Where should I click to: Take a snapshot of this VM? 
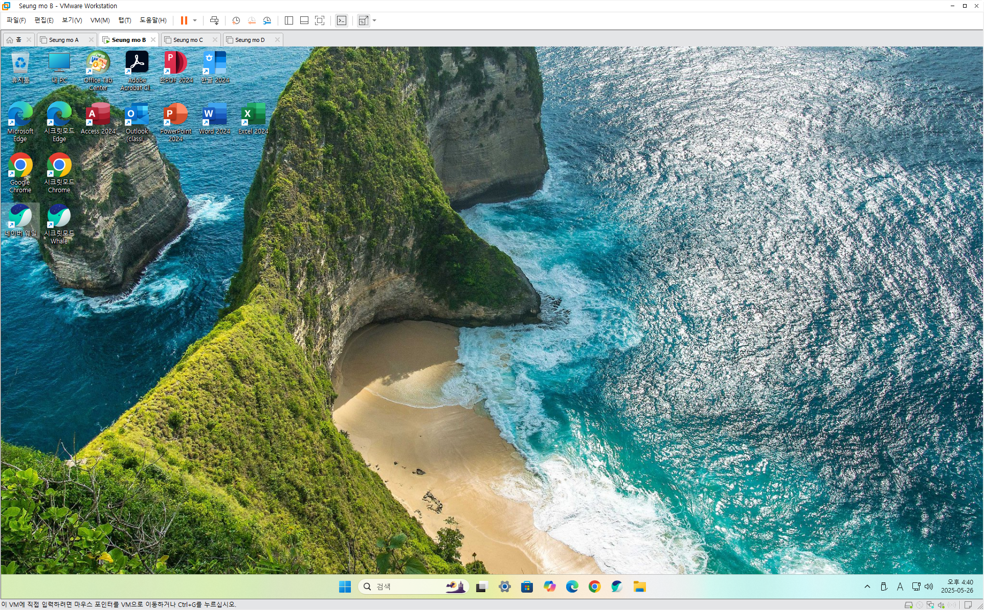click(236, 20)
